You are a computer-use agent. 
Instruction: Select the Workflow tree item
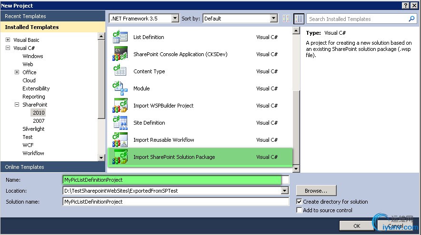(x=33, y=153)
